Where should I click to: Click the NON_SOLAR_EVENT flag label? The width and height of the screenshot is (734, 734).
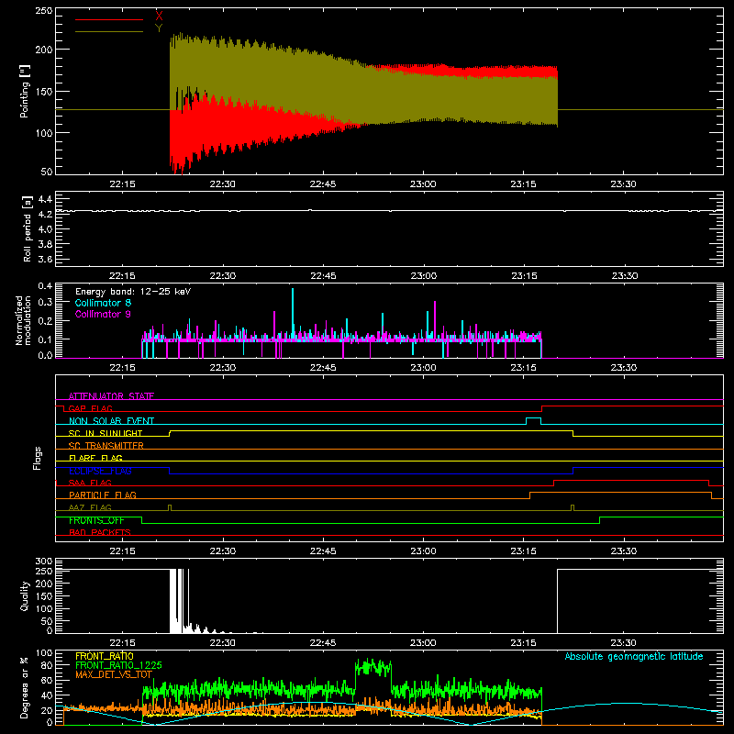(x=111, y=421)
